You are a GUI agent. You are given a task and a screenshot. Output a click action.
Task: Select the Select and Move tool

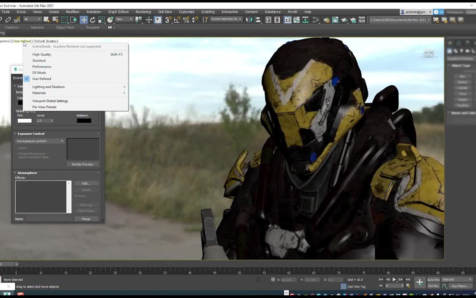[x=83, y=19]
